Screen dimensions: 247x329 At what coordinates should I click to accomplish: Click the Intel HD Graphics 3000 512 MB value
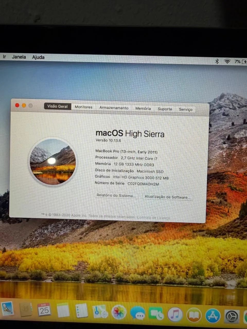141,178
